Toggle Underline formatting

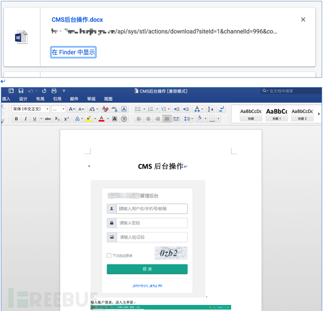tap(35, 118)
